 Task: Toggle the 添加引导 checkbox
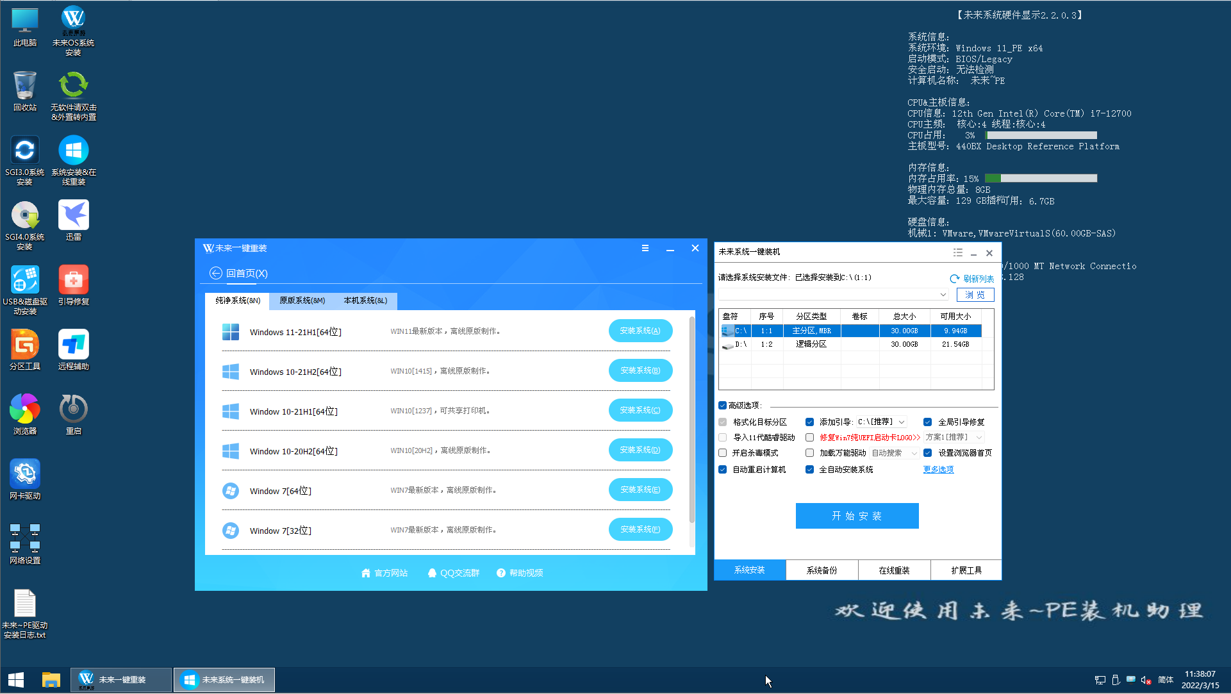pos(809,422)
